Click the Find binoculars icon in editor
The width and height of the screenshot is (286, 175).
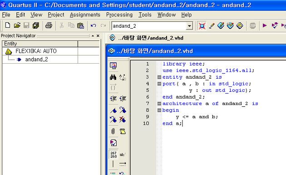113,77
